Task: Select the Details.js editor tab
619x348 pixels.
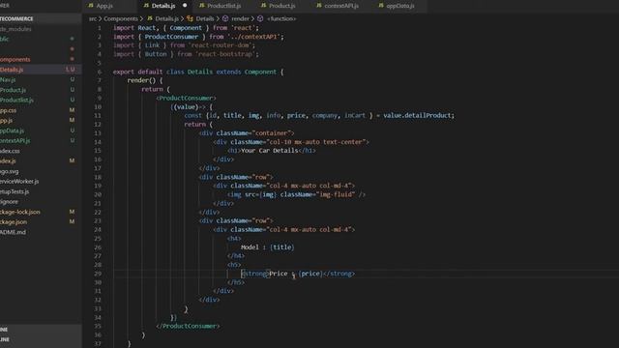Action: coord(163,6)
